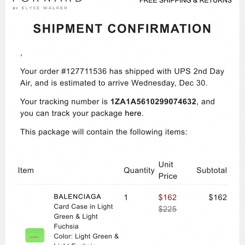Viewport: 245px width, 245px height.
Task: Select the quantity value 1
Action: click(x=126, y=198)
